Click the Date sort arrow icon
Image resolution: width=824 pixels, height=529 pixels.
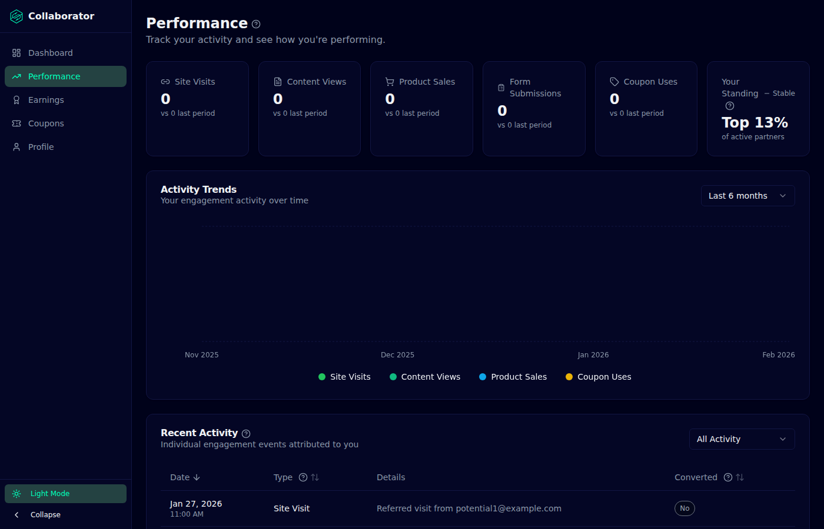197,477
